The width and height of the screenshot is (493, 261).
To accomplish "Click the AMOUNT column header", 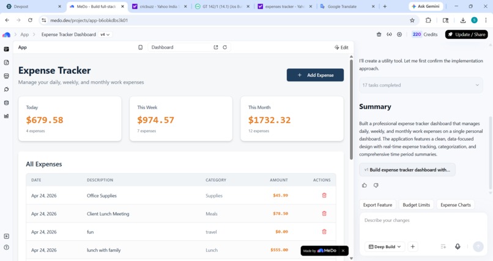I will click(x=278, y=180).
